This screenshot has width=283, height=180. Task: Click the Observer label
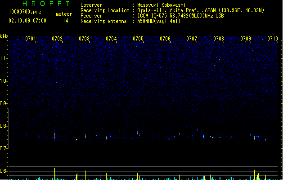coord(91,5)
